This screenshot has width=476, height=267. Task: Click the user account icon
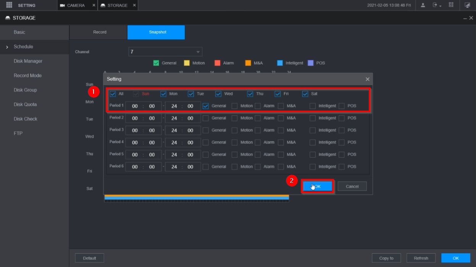pyautogui.click(x=423, y=5)
